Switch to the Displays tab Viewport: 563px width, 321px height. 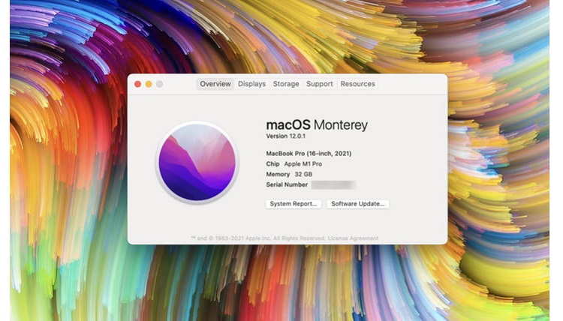click(251, 84)
